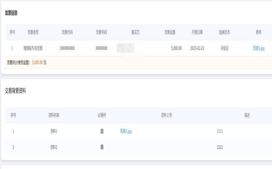Viewport: 272px width, 169px height.
Task: Select the 资料2 name cell
Action: tap(54, 147)
